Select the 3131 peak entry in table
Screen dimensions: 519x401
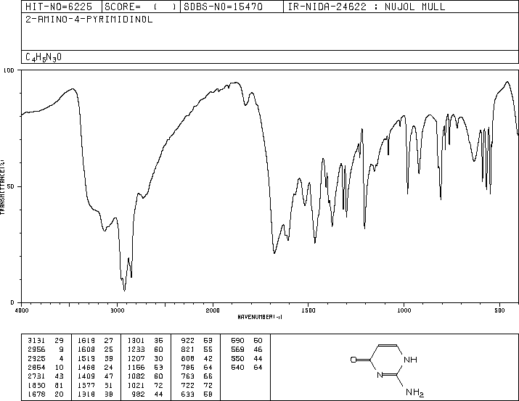(x=46, y=340)
